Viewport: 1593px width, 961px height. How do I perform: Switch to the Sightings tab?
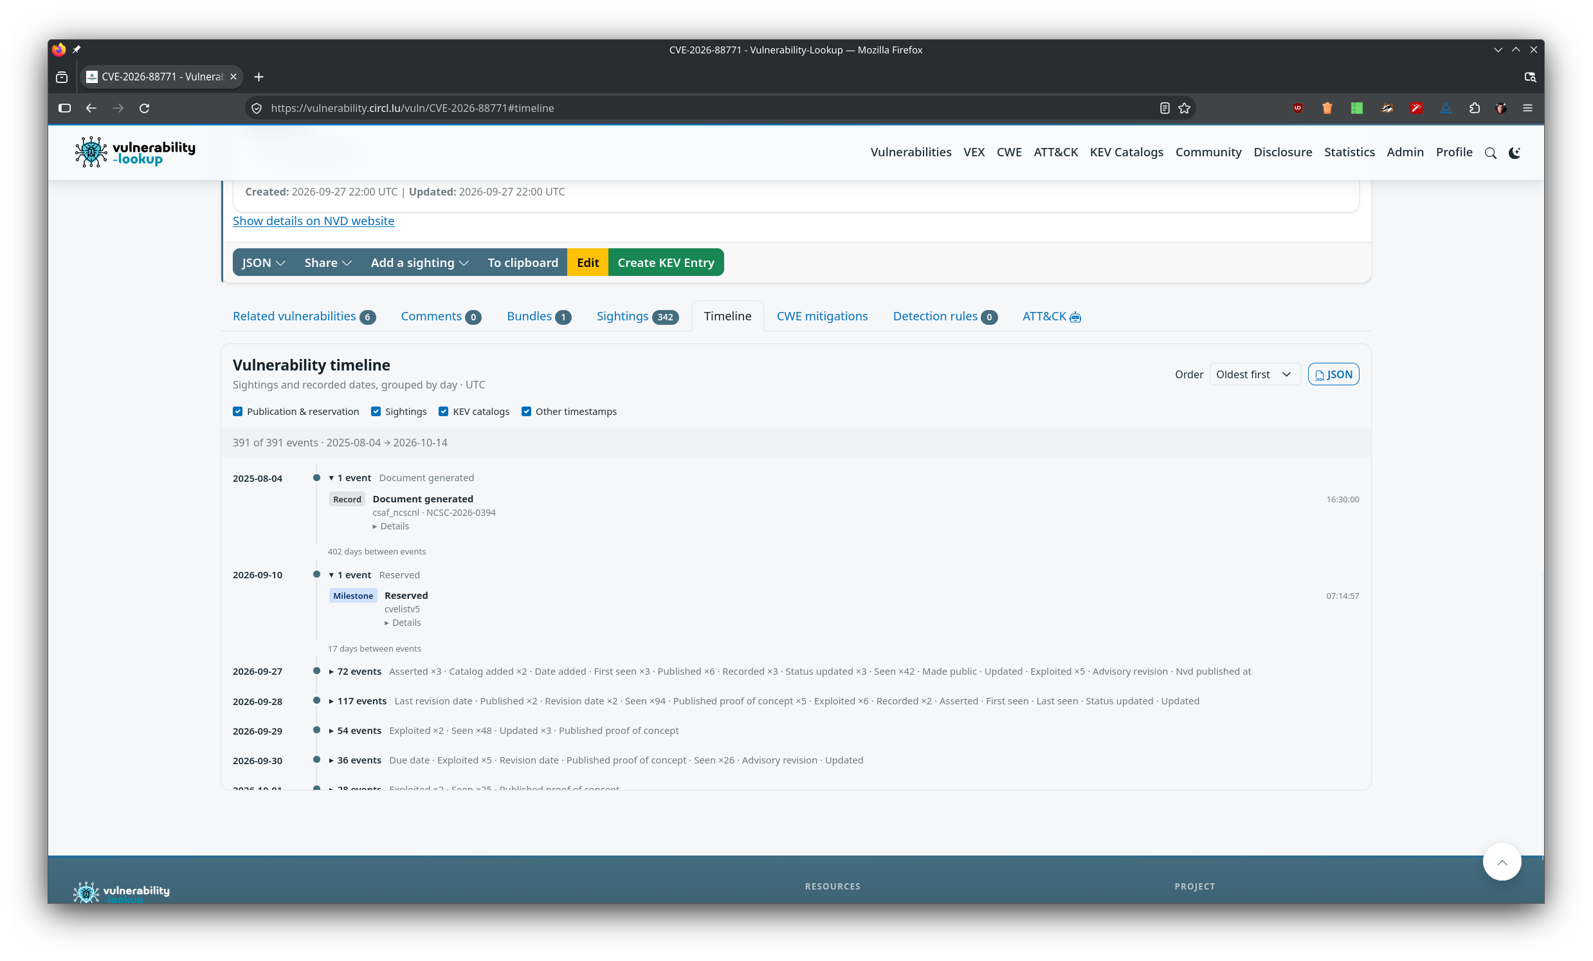point(637,316)
